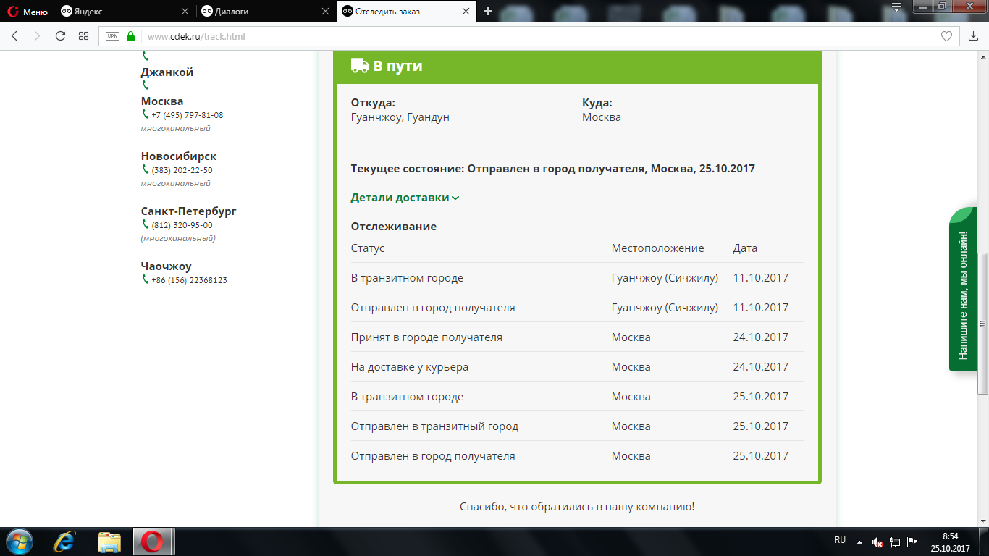Click the Местоположение column header
Screen dimensions: 989x556
point(657,248)
